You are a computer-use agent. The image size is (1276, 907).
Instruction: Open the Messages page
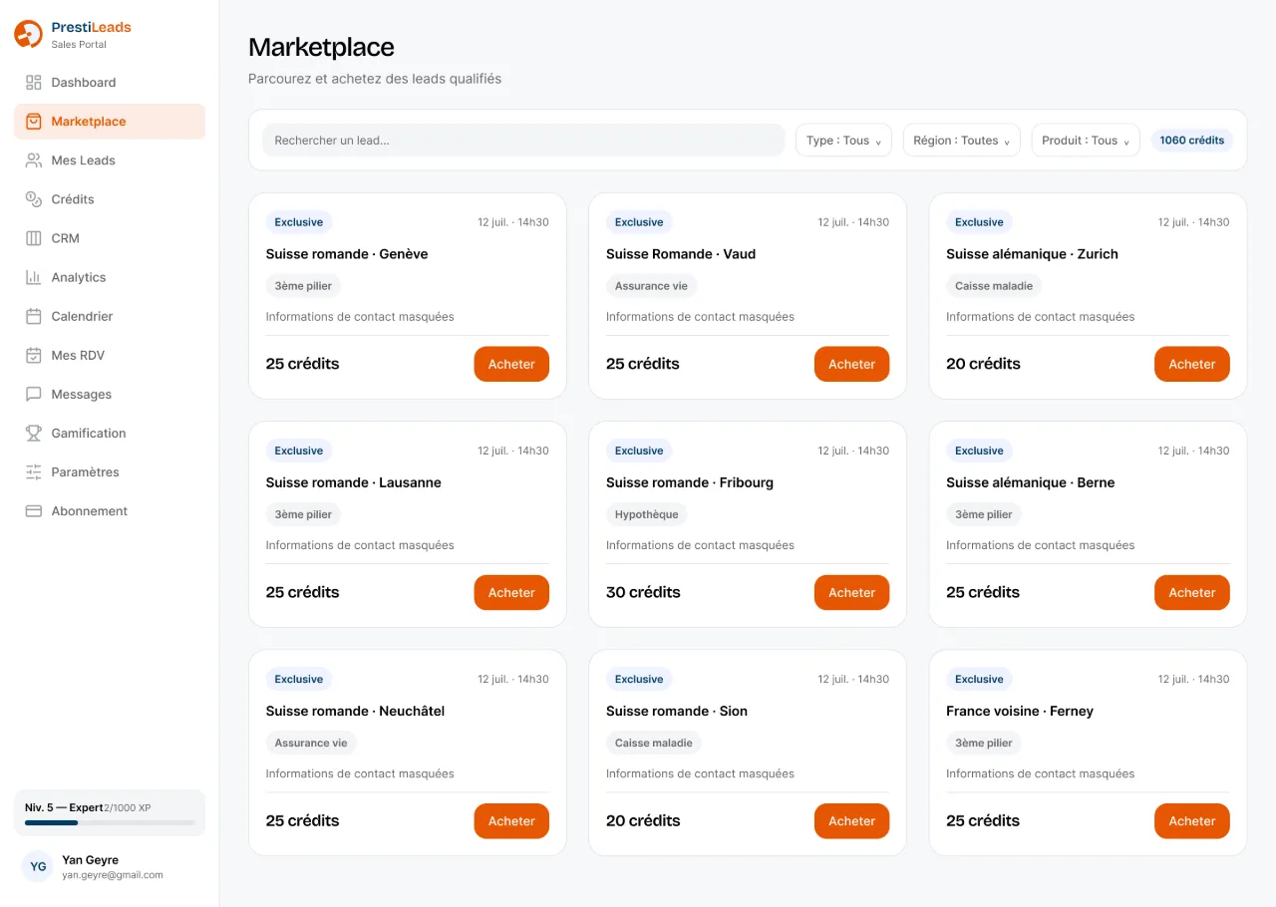click(x=110, y=394)
